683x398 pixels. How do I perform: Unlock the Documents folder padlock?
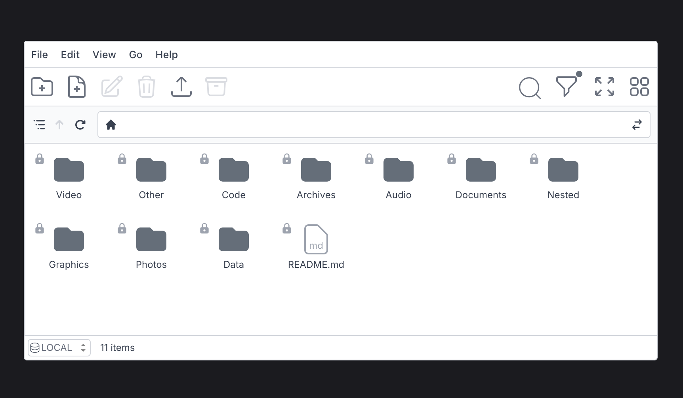point(452,159)
